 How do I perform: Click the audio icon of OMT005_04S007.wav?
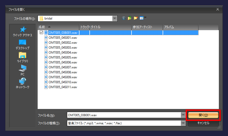click(46, 67)
